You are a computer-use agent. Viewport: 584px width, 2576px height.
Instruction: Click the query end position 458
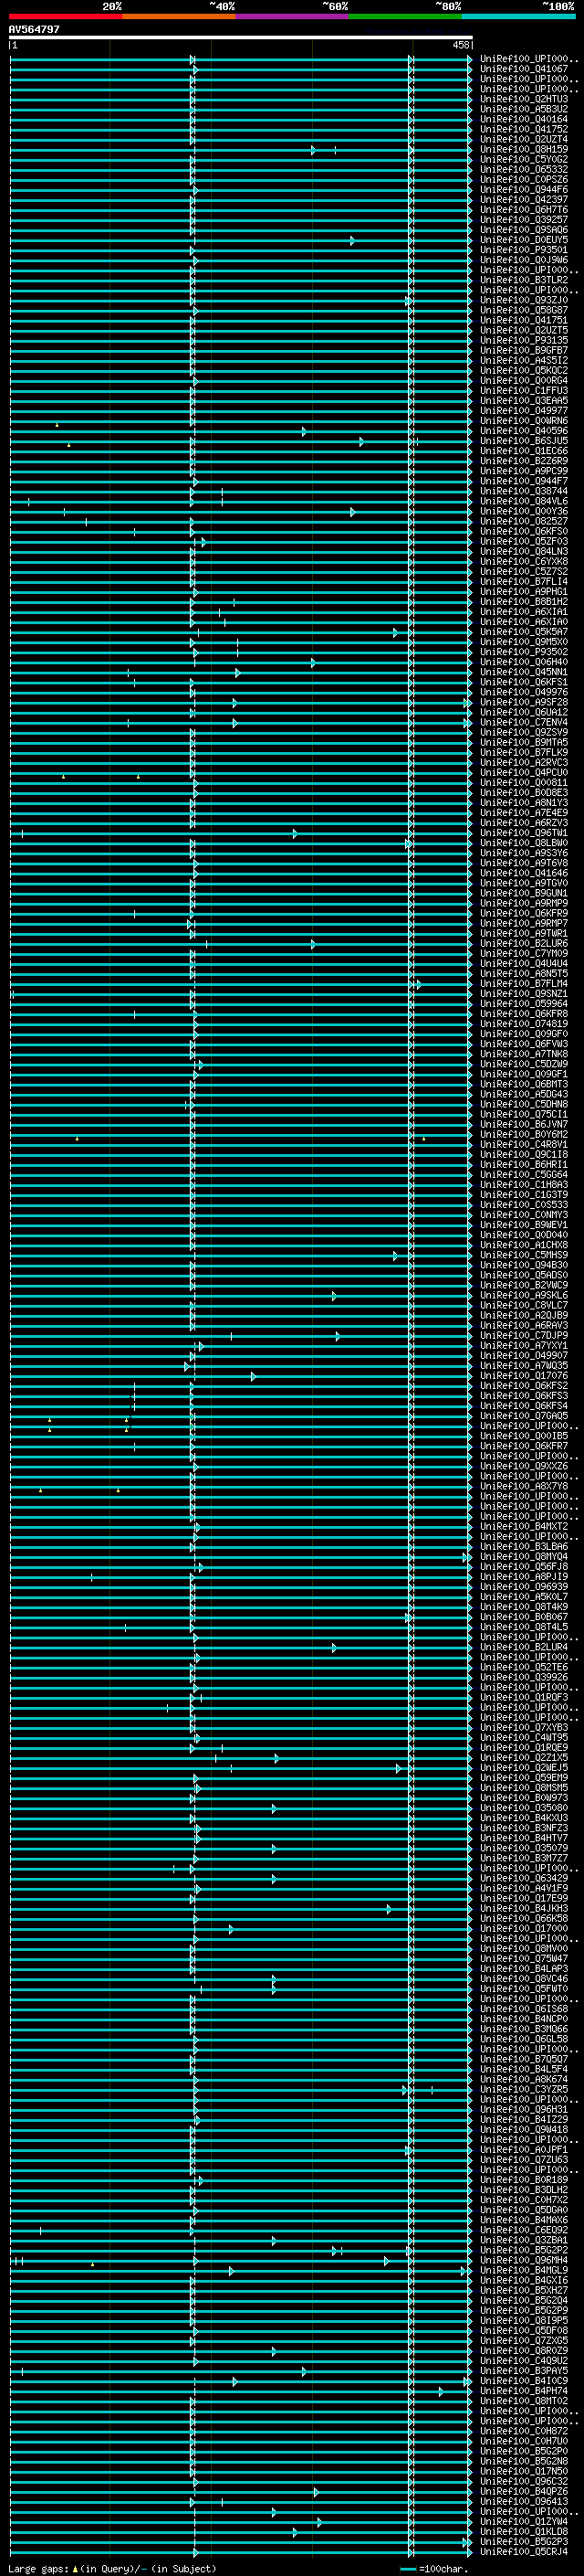point(460,45)
